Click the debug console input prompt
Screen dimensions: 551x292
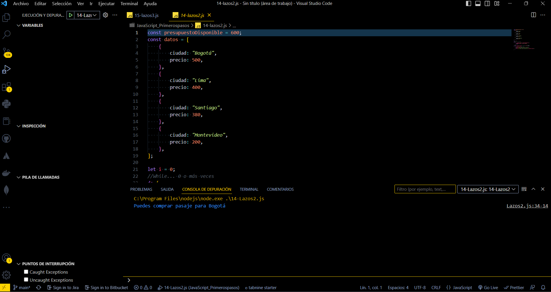point(337,280)
